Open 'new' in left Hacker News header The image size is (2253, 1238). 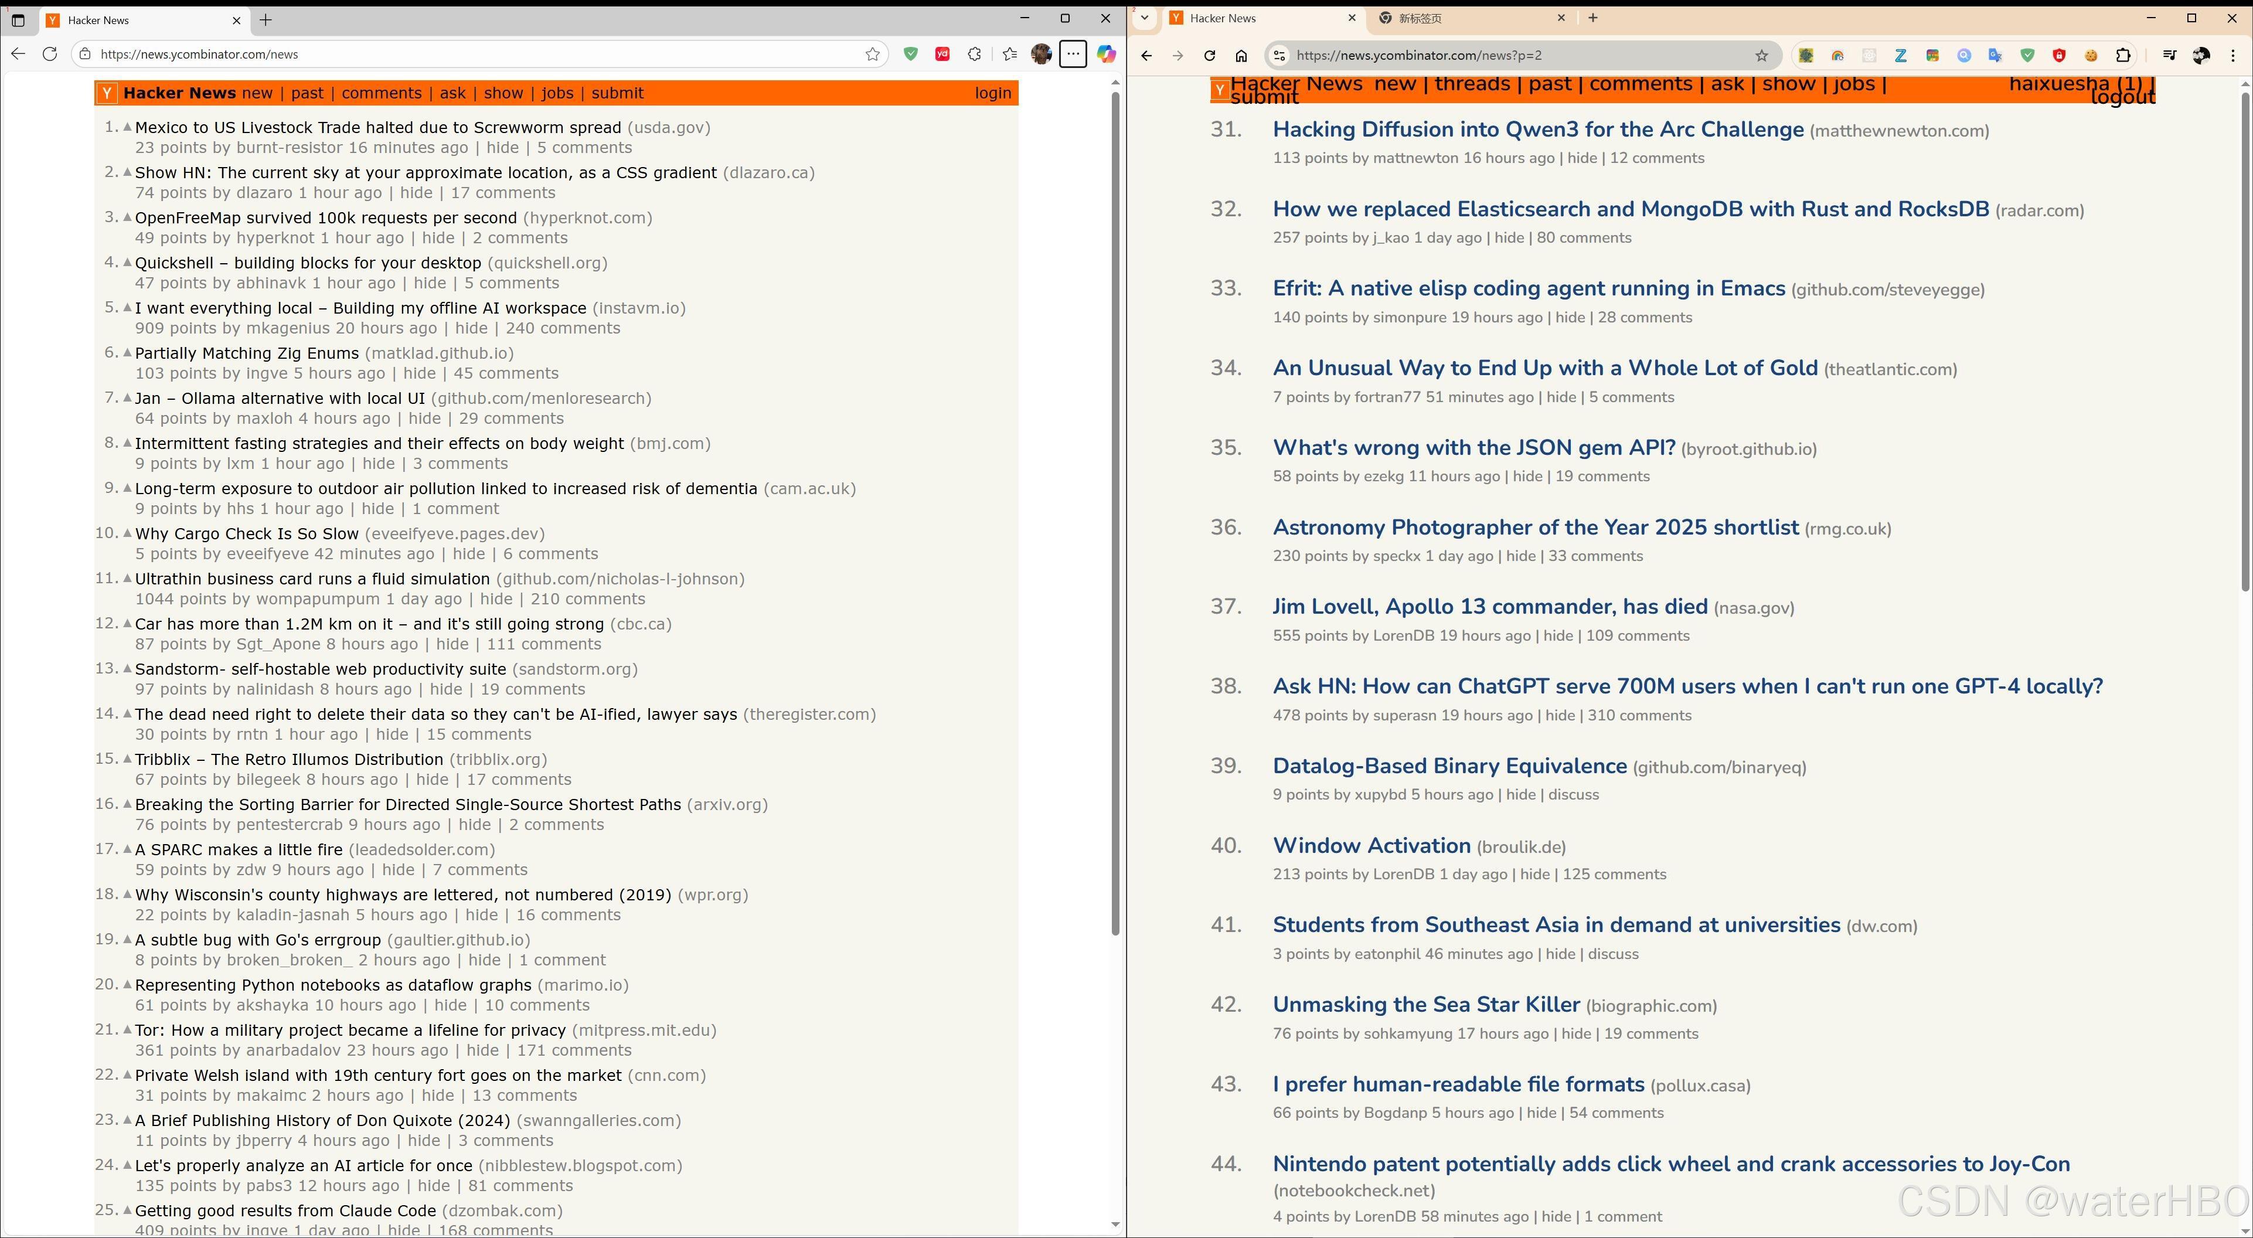257,93
